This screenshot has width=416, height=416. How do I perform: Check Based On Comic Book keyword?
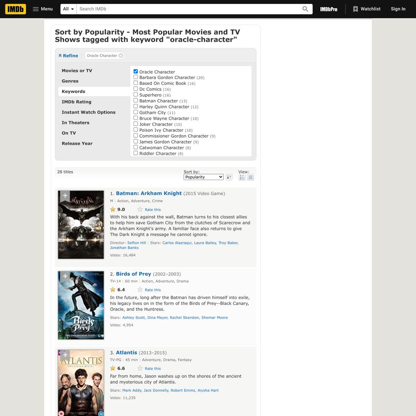(136, 83)
